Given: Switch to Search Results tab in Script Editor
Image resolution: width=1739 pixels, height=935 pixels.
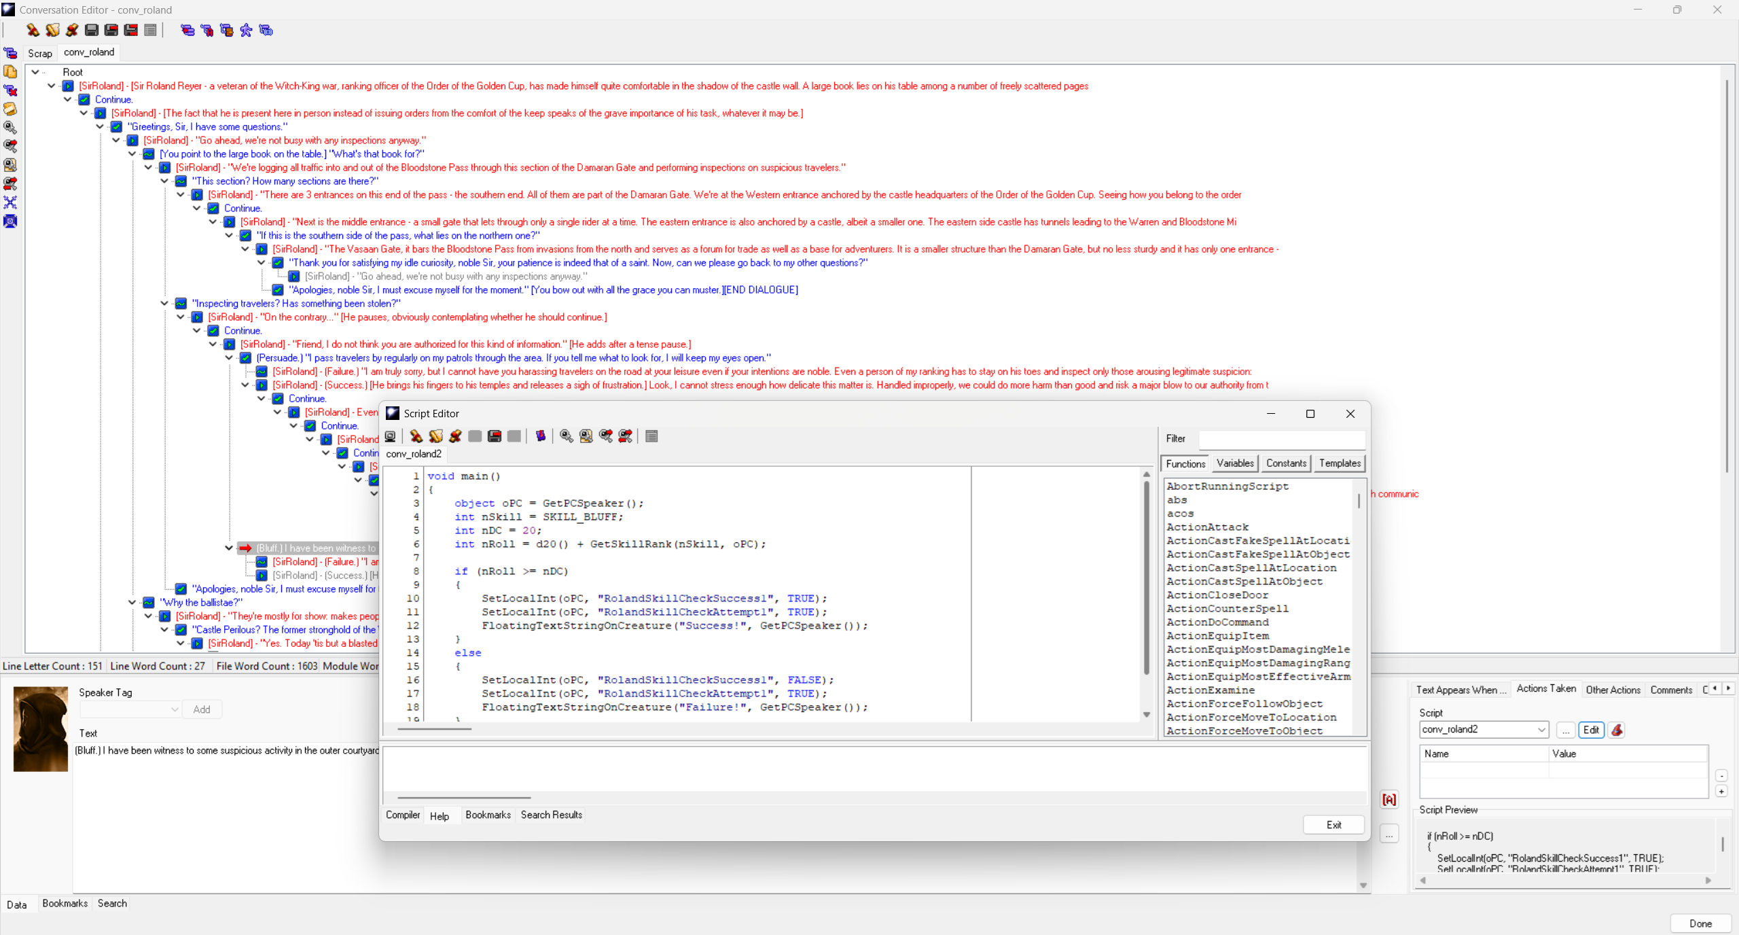Looking at the screenshot, I should [552, 815].
